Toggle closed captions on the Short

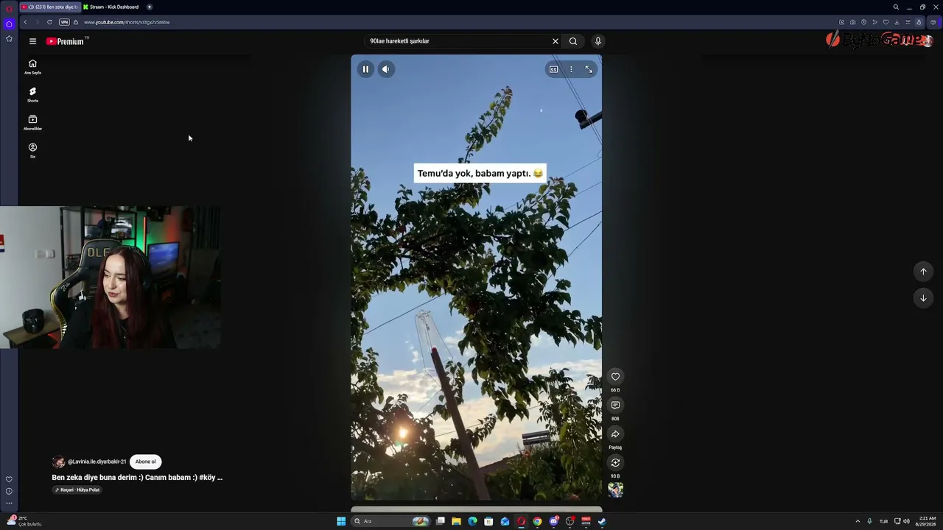[553, 69]
